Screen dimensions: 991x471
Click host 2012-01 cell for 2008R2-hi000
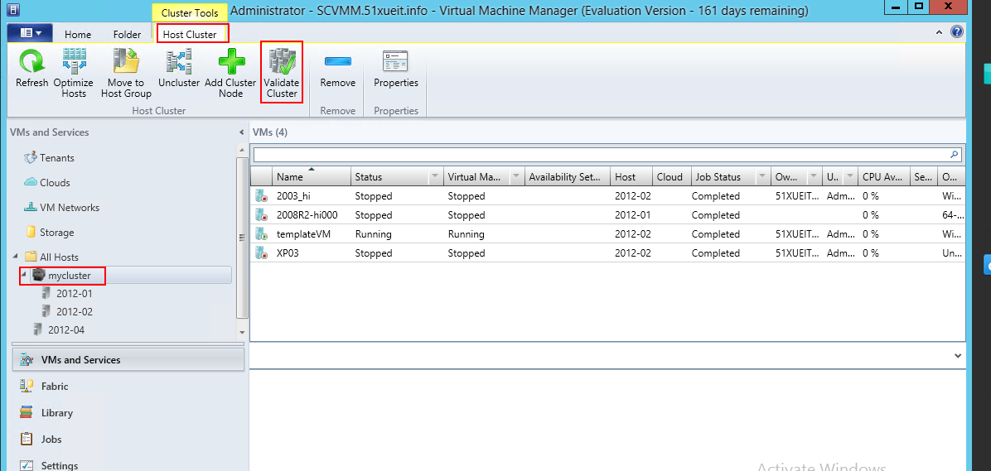tap(633, 215)
